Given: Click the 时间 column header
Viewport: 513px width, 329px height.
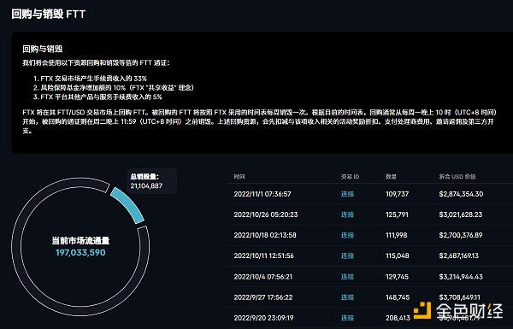Looking at the screenshot, I should (x=239, y=177).
